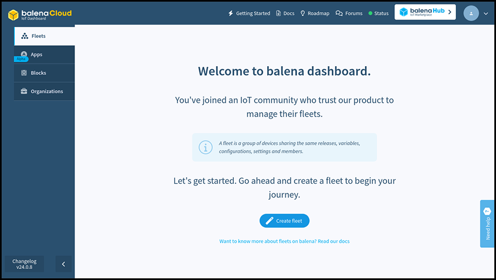Open the Roadmap link

(315, 13)
